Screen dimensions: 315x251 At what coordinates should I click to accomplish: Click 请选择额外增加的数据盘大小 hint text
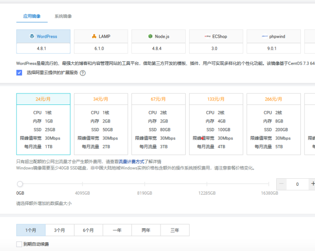pos(44,203)
